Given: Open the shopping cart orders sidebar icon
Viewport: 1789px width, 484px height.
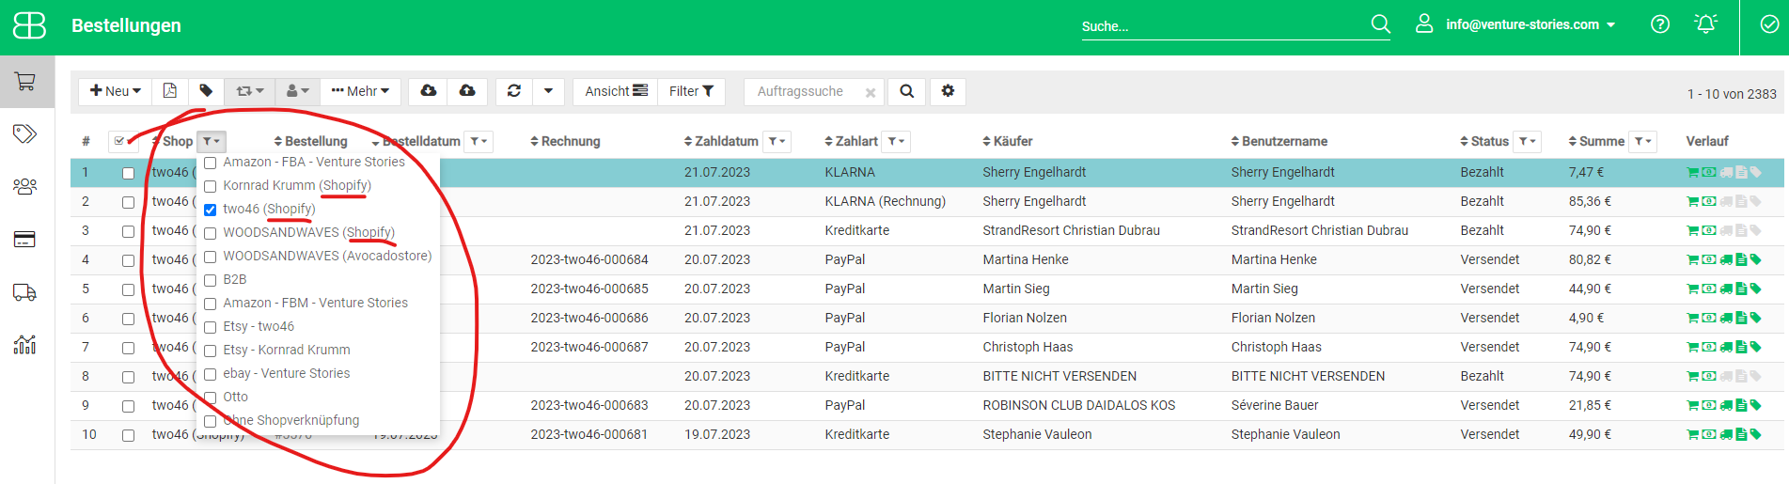Looking at the screenshot, I should 25,82.
